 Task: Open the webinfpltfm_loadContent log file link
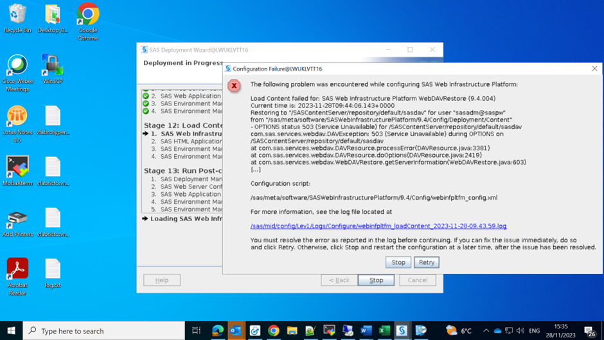pos(378,226)
